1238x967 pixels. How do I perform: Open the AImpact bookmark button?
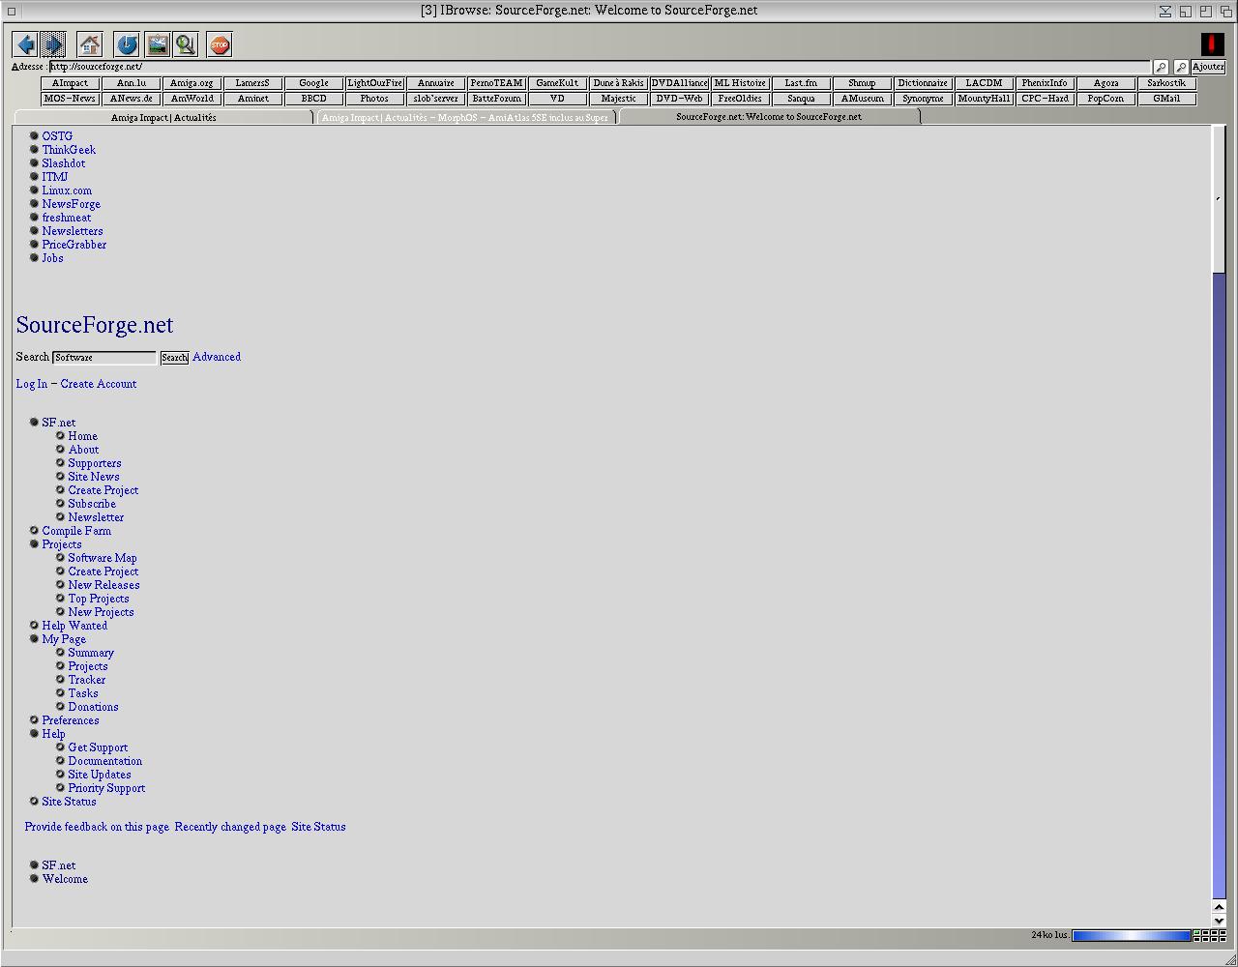click(70, 83)
